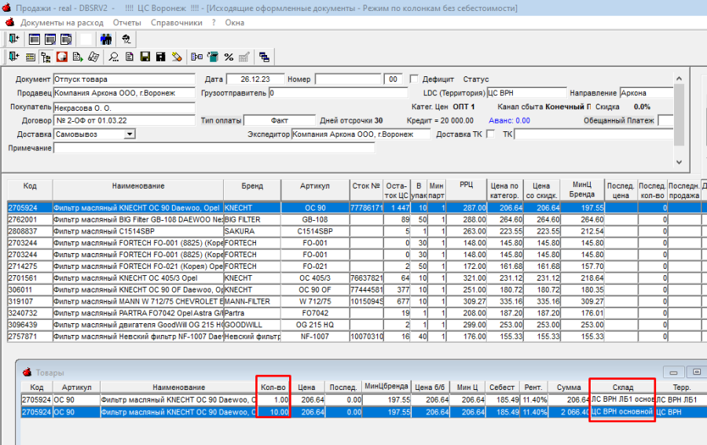Toggle the Дефицит checkbox
707x445 pixels.
click(x=414, y=79)
